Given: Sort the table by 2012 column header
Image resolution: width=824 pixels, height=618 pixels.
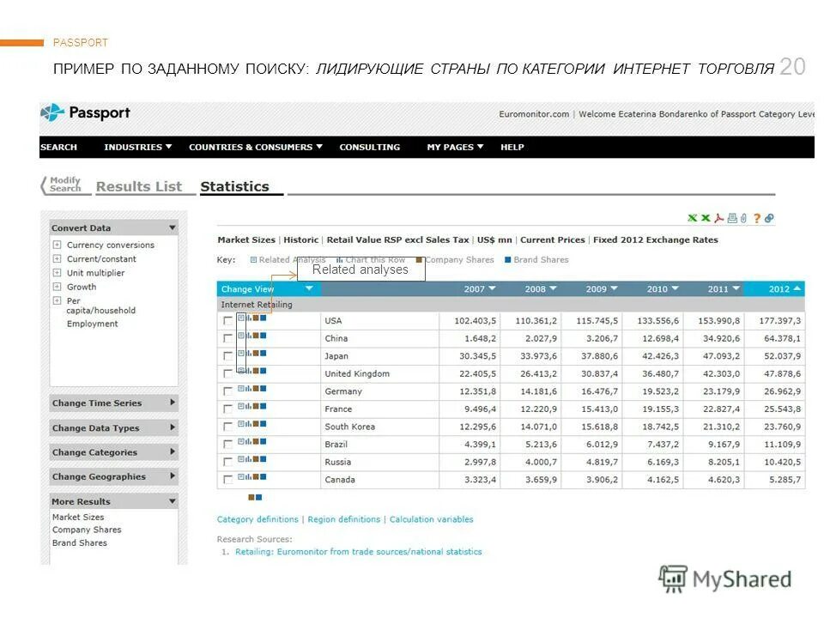Looking at the screenshot, I should pyautogui.click(x=784, y=289).
